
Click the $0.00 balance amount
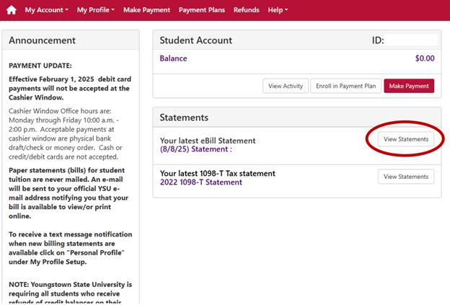(x=425, y=58)
